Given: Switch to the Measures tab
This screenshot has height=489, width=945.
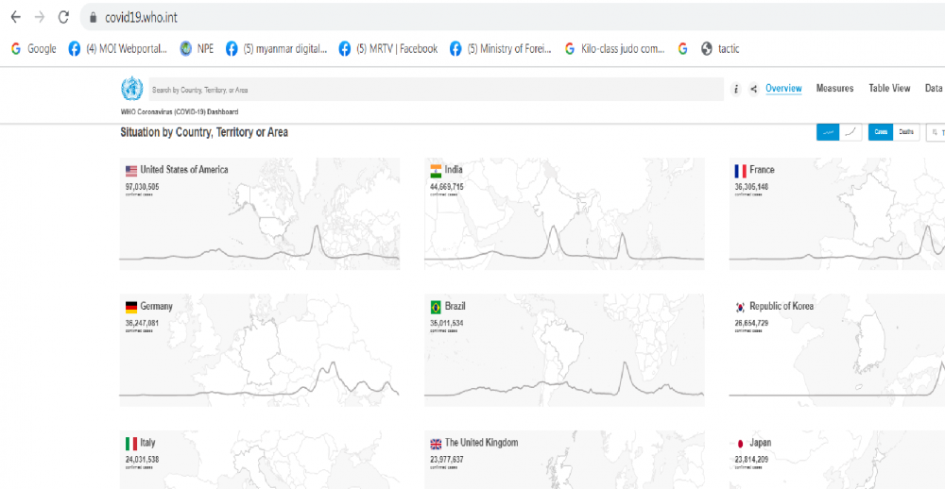Looking at the screenshot, I should click(x=834, y=89).
